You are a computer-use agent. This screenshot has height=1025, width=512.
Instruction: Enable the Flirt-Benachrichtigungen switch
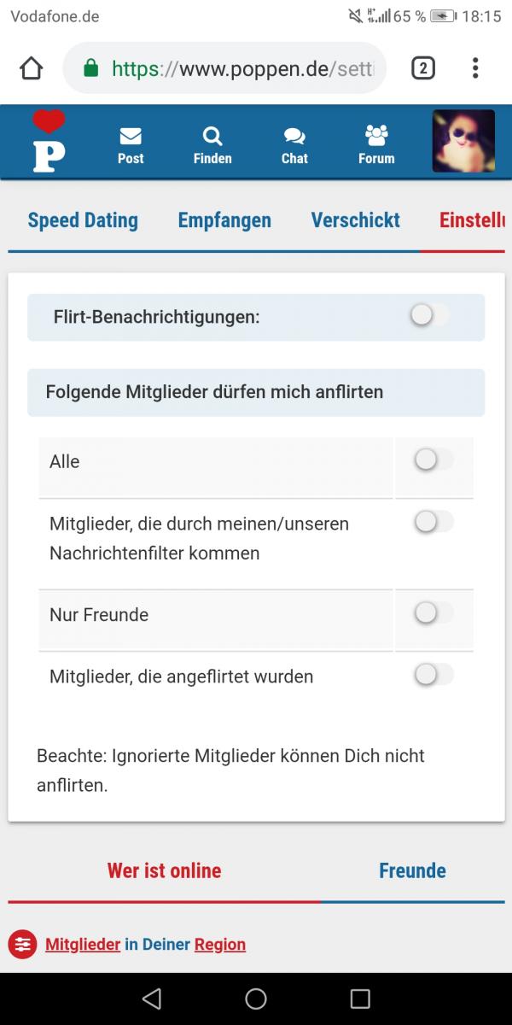tap(428, 316)
